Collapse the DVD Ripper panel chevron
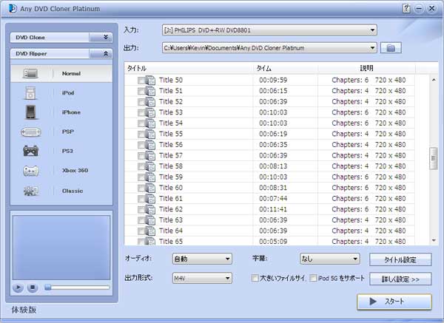 (x=106, y=53)
